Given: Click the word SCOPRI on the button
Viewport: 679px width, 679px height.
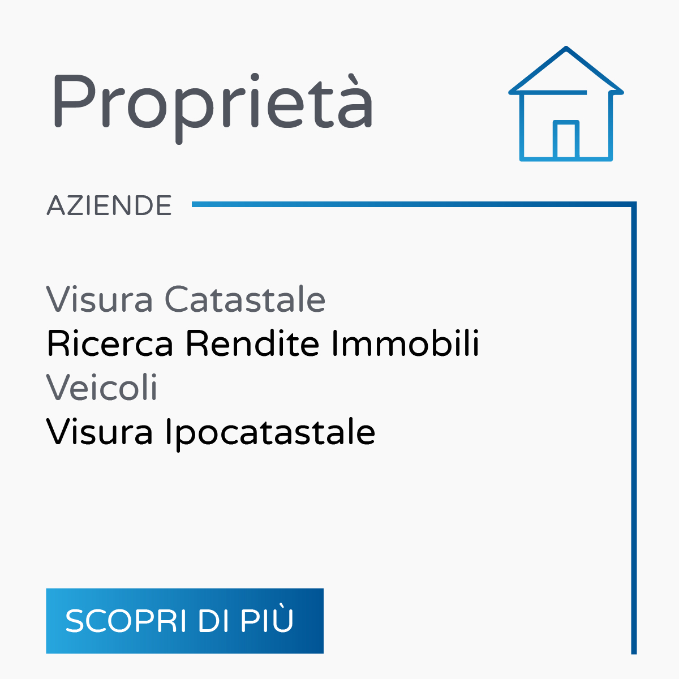Looking at the screenshot, I should point(126,621).
